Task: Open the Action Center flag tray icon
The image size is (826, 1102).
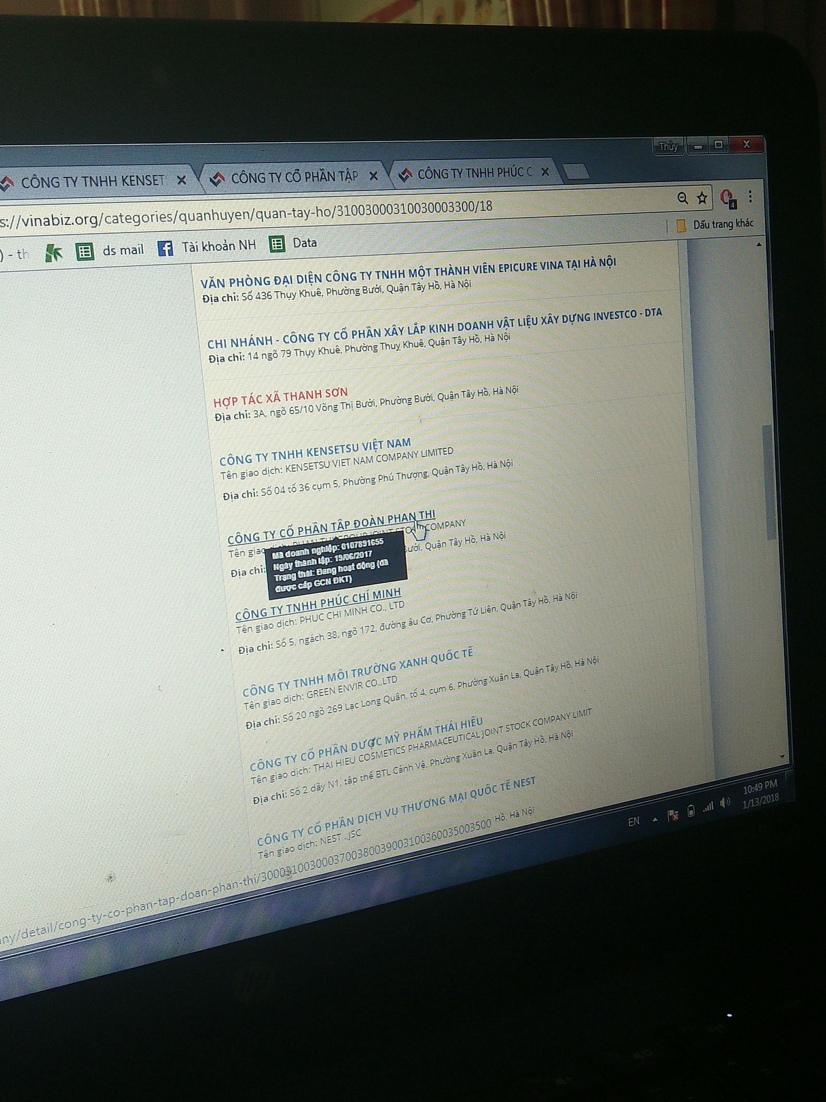Action: [672, 814]
